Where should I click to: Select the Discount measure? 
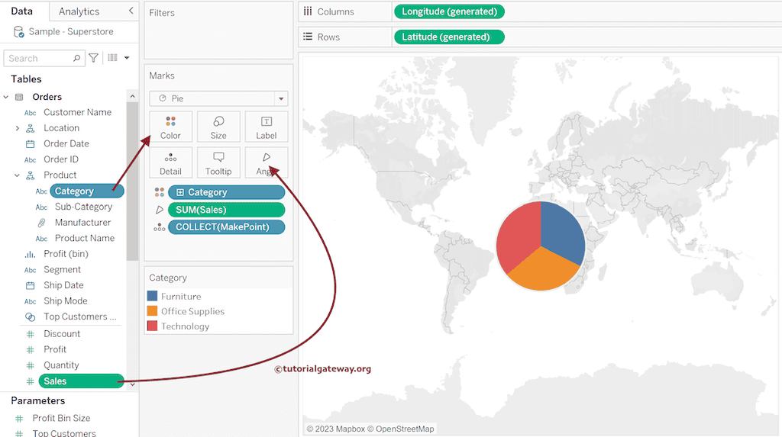pyautogui.click(x=62, y=334)
